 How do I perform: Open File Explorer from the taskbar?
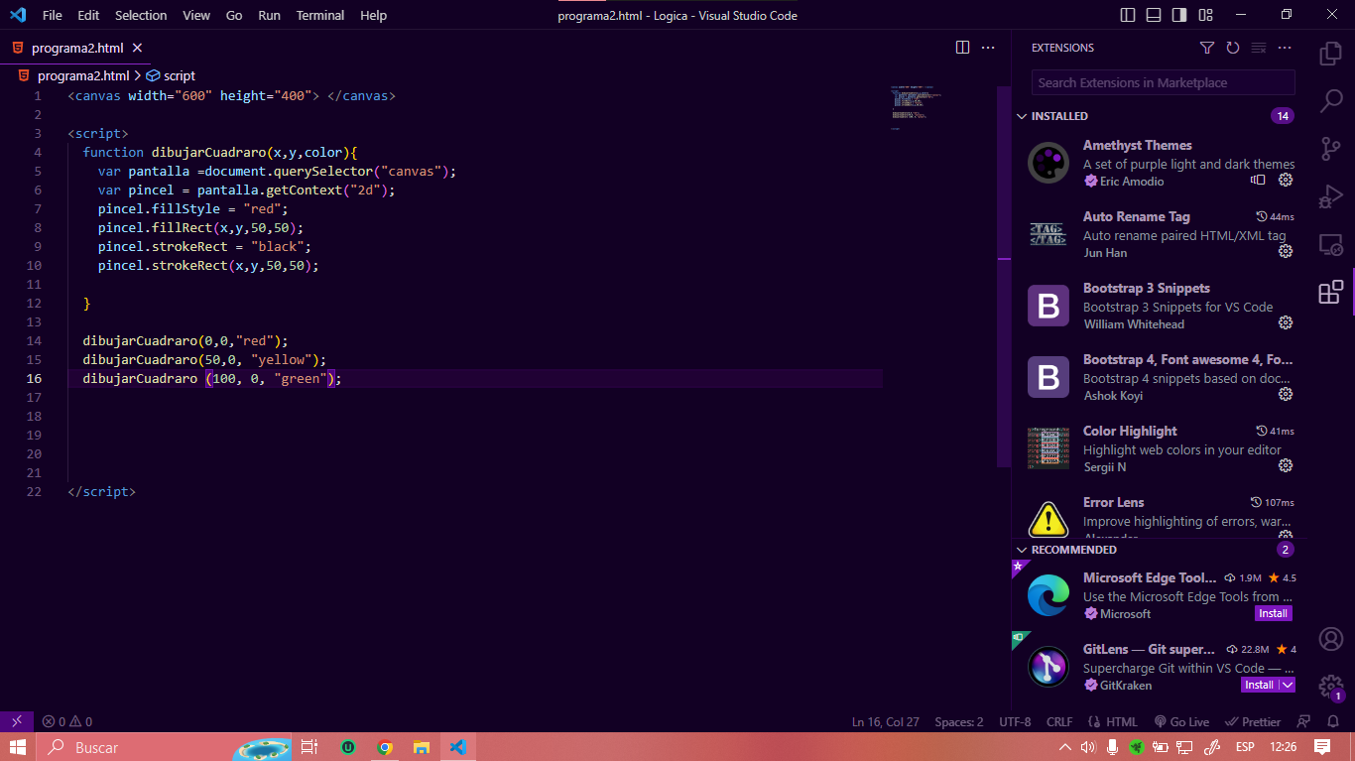tap(421, 747)
